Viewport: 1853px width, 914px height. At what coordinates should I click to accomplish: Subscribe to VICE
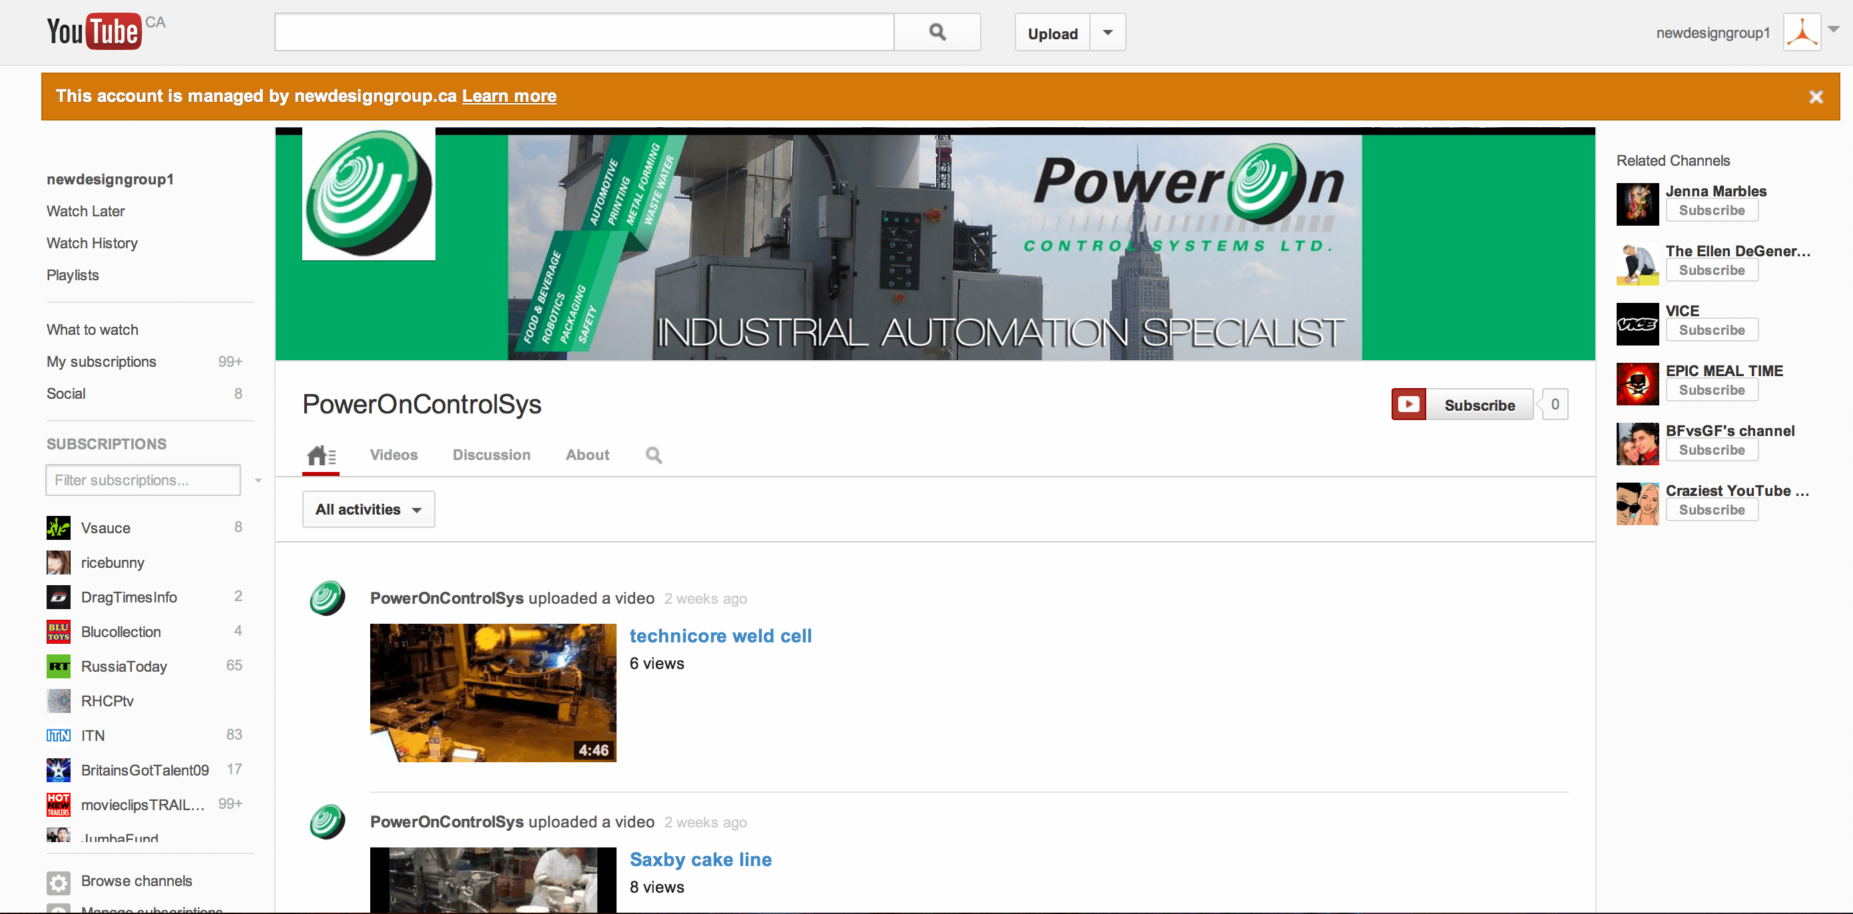pos(1711,330)
